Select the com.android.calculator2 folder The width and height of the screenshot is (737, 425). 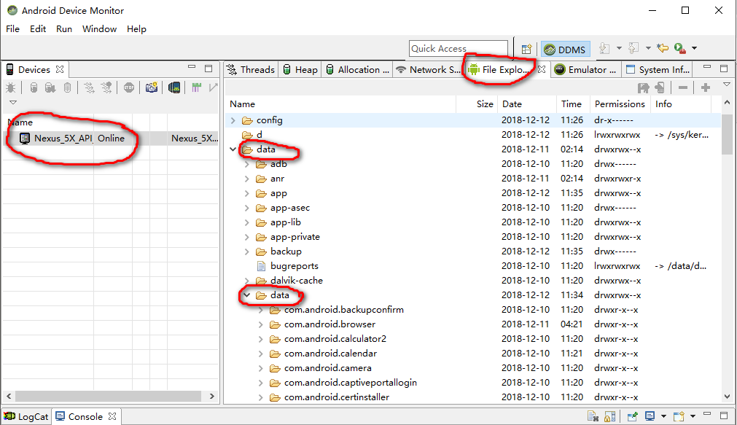point(335,339)
